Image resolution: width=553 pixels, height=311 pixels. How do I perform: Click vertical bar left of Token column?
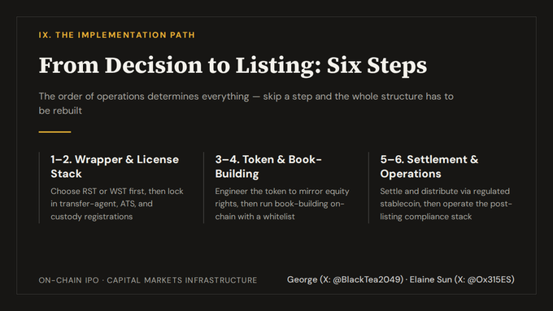[x=204, y=188]
